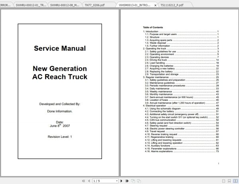This screenshot has height=184, width=239.
Task: Click the next view navigation icon
Action: tap(139, 181)
